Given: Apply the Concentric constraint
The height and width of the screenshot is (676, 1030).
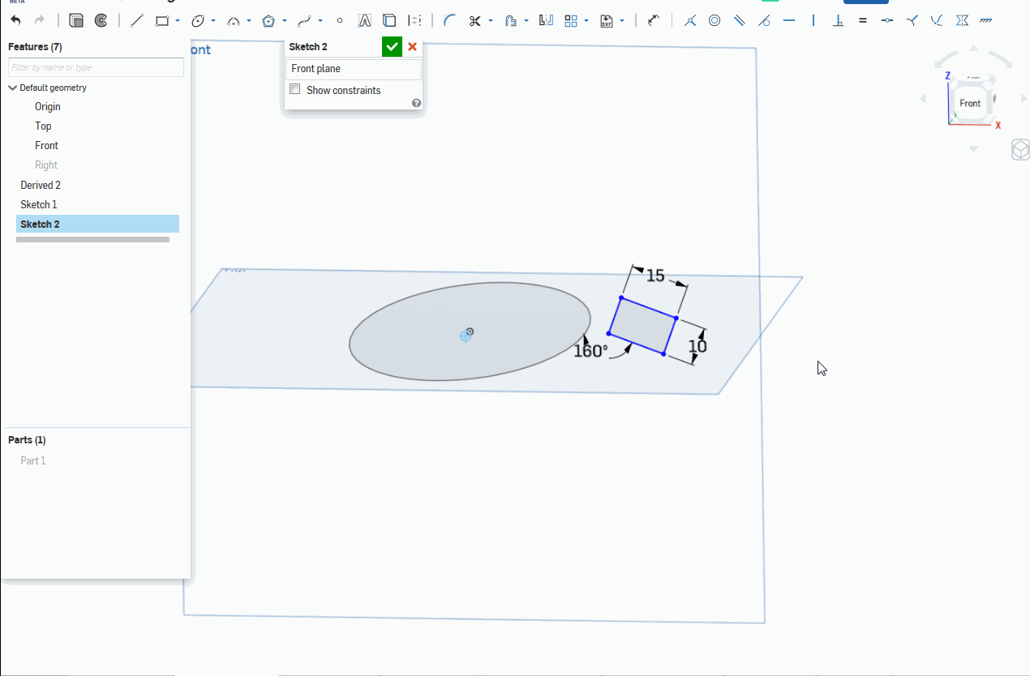Looking at the screenshot, I should pos(715,20).
